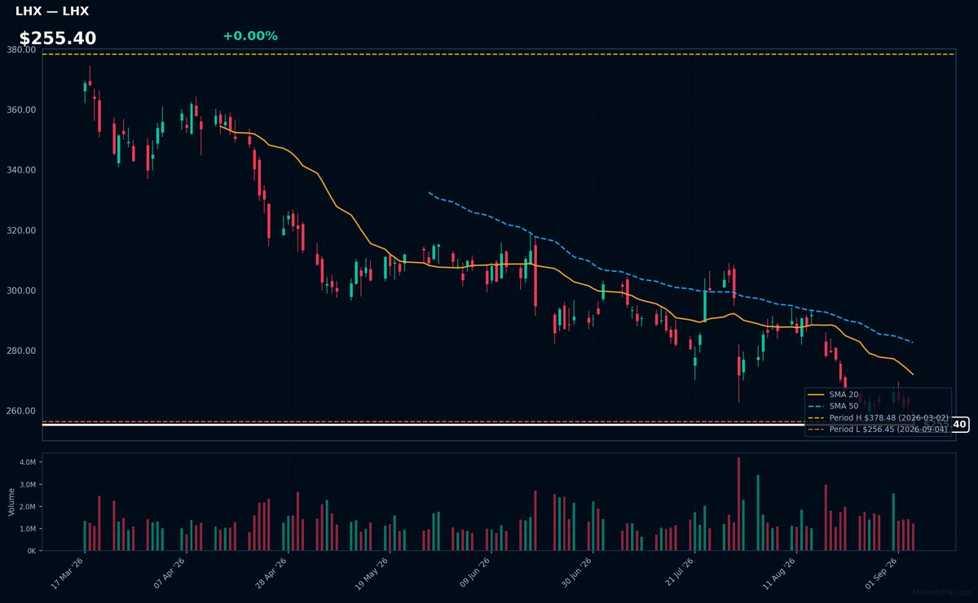This screenshot has width=978, height=603.
Task: Click the 09 Jun '26 date label
Action: click(x=474, y=572)
